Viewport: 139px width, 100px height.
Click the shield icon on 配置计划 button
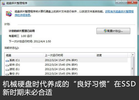click(105, 31)
